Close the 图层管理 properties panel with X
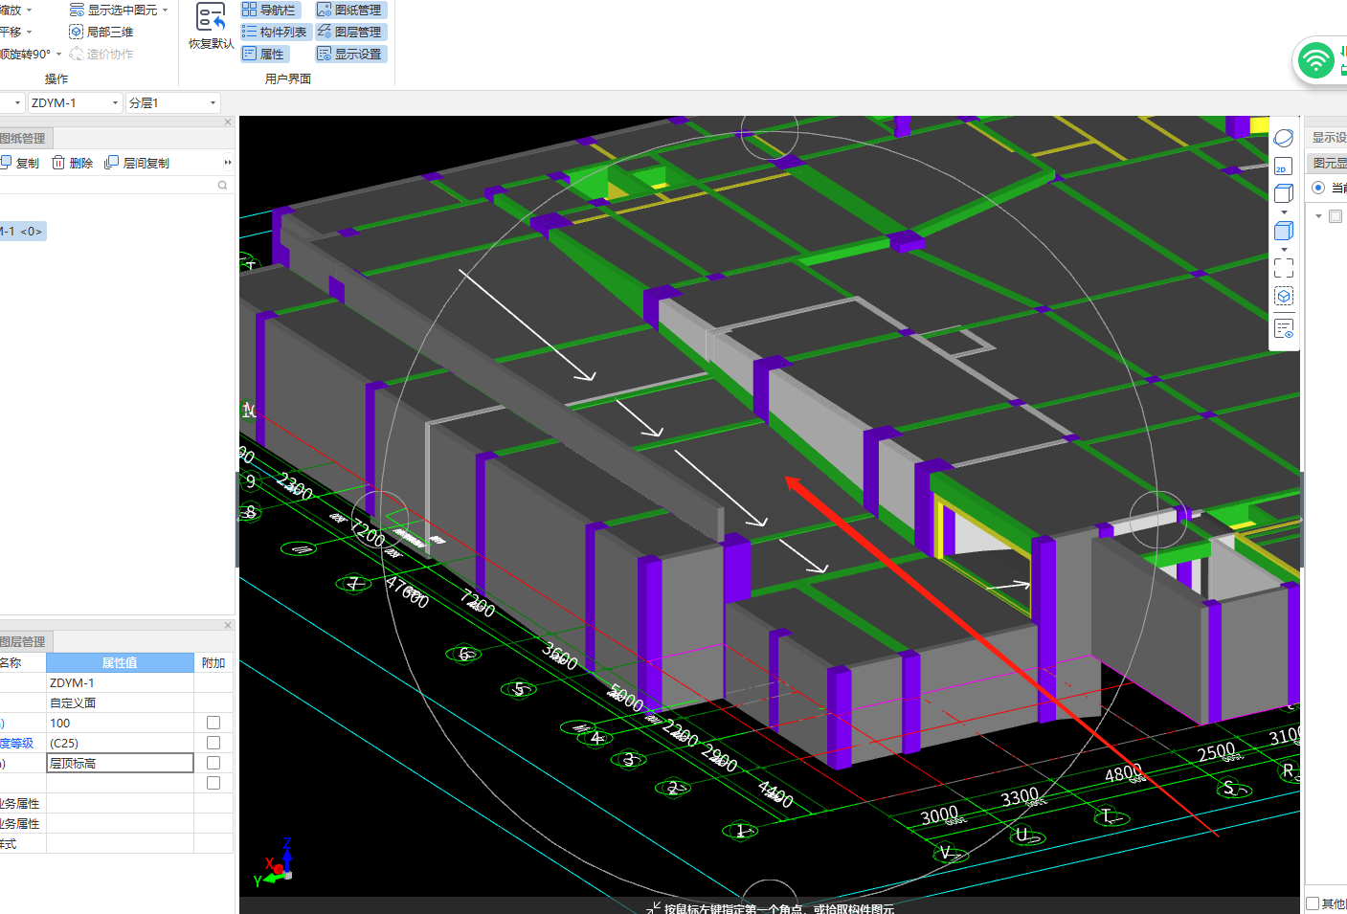1347x914 pixels. pos(227,625)
